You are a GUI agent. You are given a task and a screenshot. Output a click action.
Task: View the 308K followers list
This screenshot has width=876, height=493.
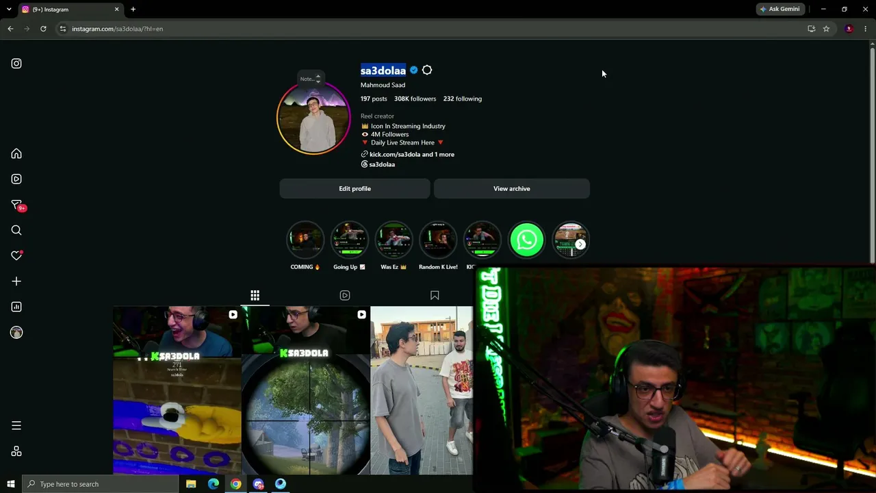[x=415, y=99]
